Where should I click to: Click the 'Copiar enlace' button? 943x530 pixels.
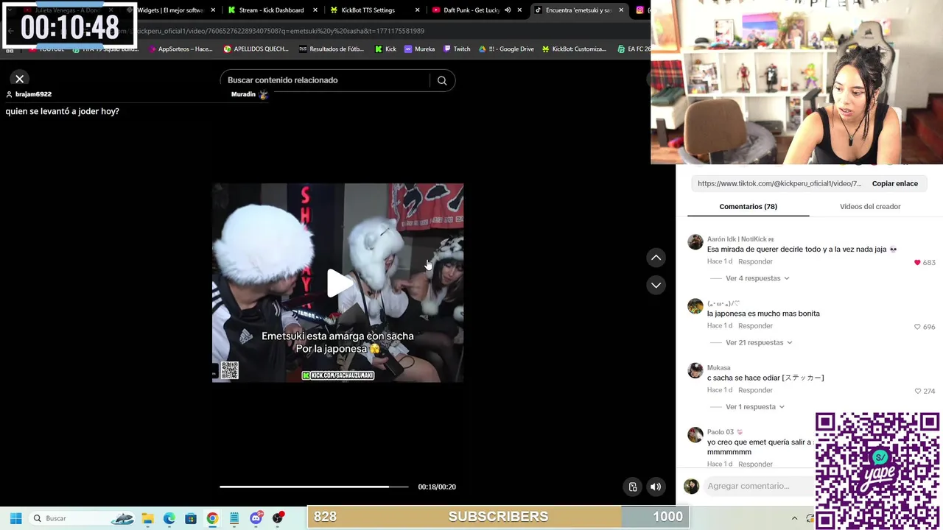pos(895,183)
